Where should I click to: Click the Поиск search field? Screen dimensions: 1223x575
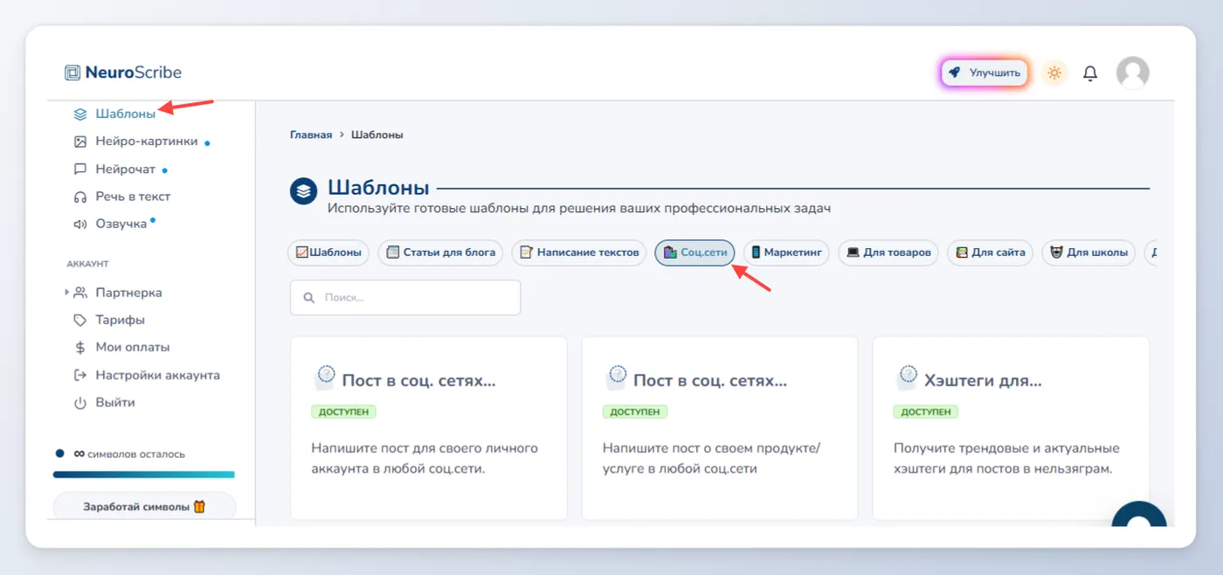pos(405,297)
